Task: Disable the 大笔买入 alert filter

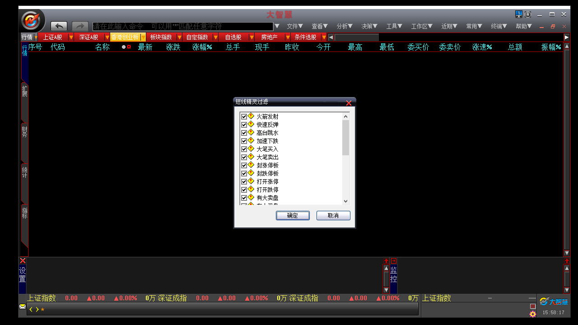Action: tap(244, 149)
